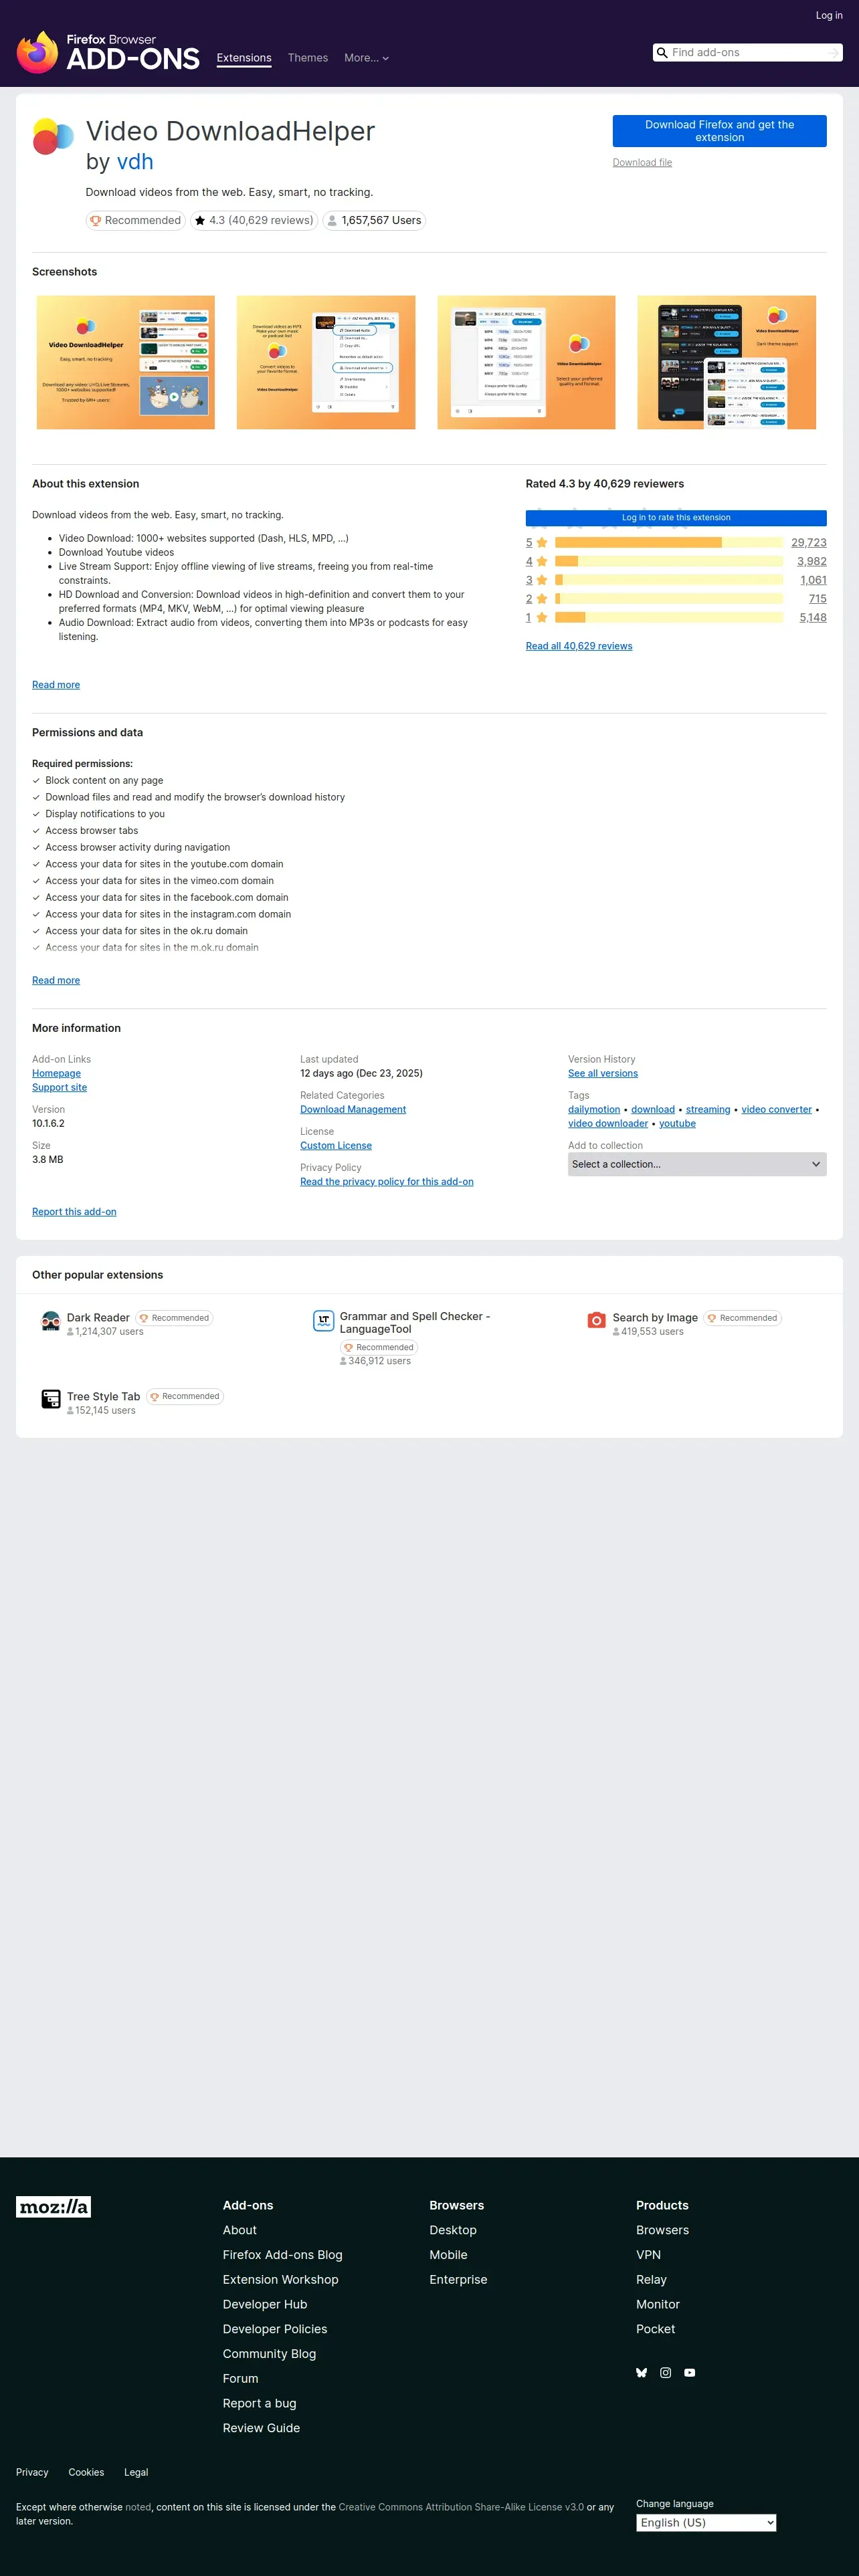
Task: Open the VPN products link
Action: pyautogui.click(x=648, y=2255)
